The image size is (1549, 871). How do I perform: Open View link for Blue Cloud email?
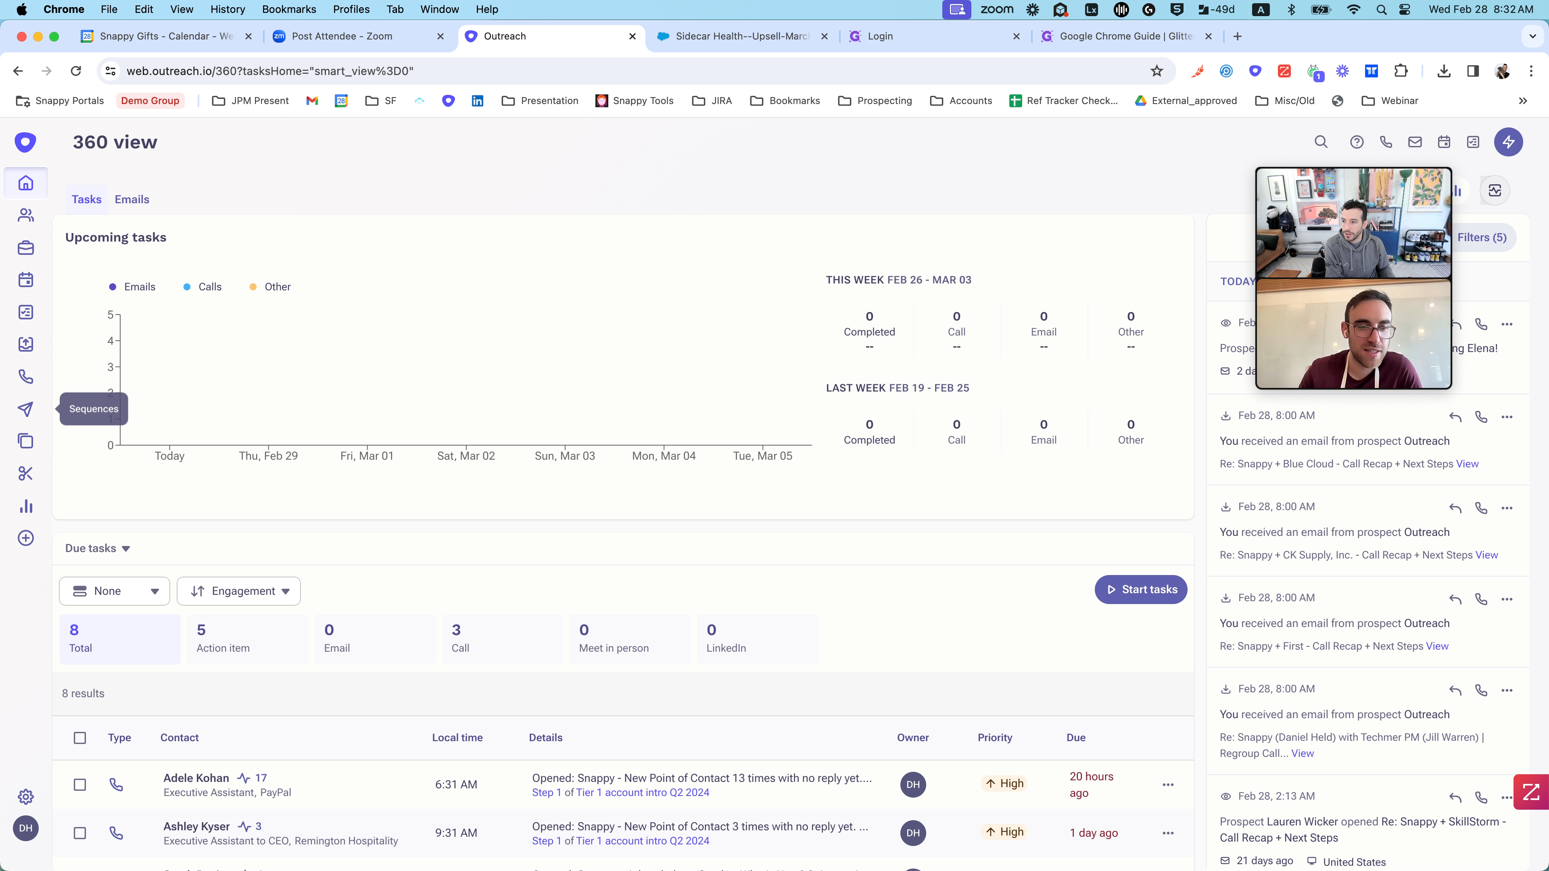click(x=1467, y=464)
